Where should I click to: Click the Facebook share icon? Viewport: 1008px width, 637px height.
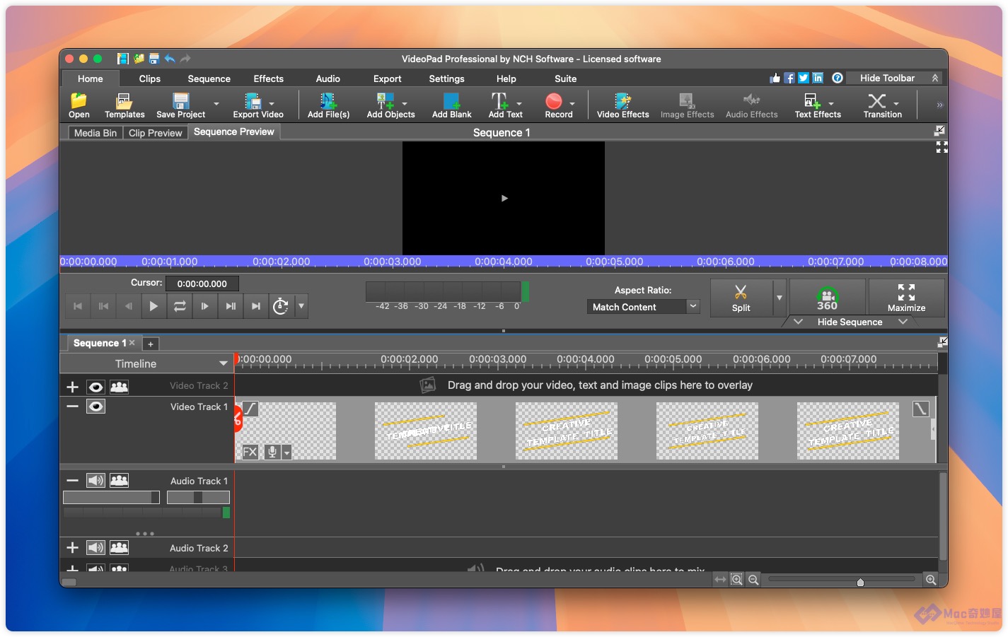point(789,78)
